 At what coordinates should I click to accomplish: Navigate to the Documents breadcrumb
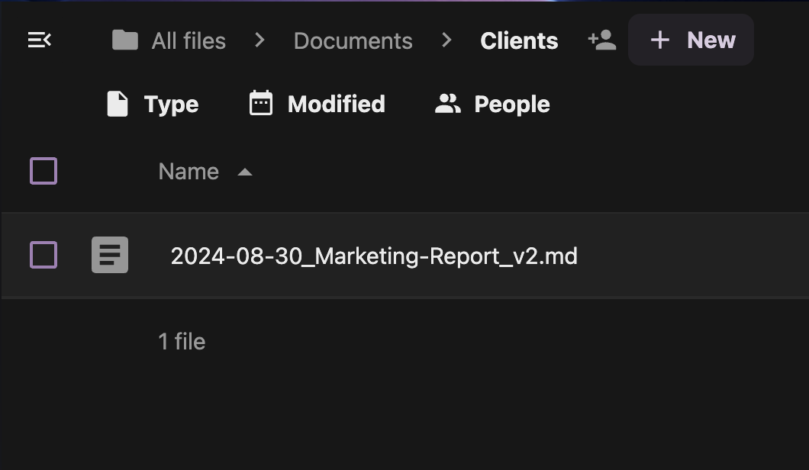(x=353, y=40)
